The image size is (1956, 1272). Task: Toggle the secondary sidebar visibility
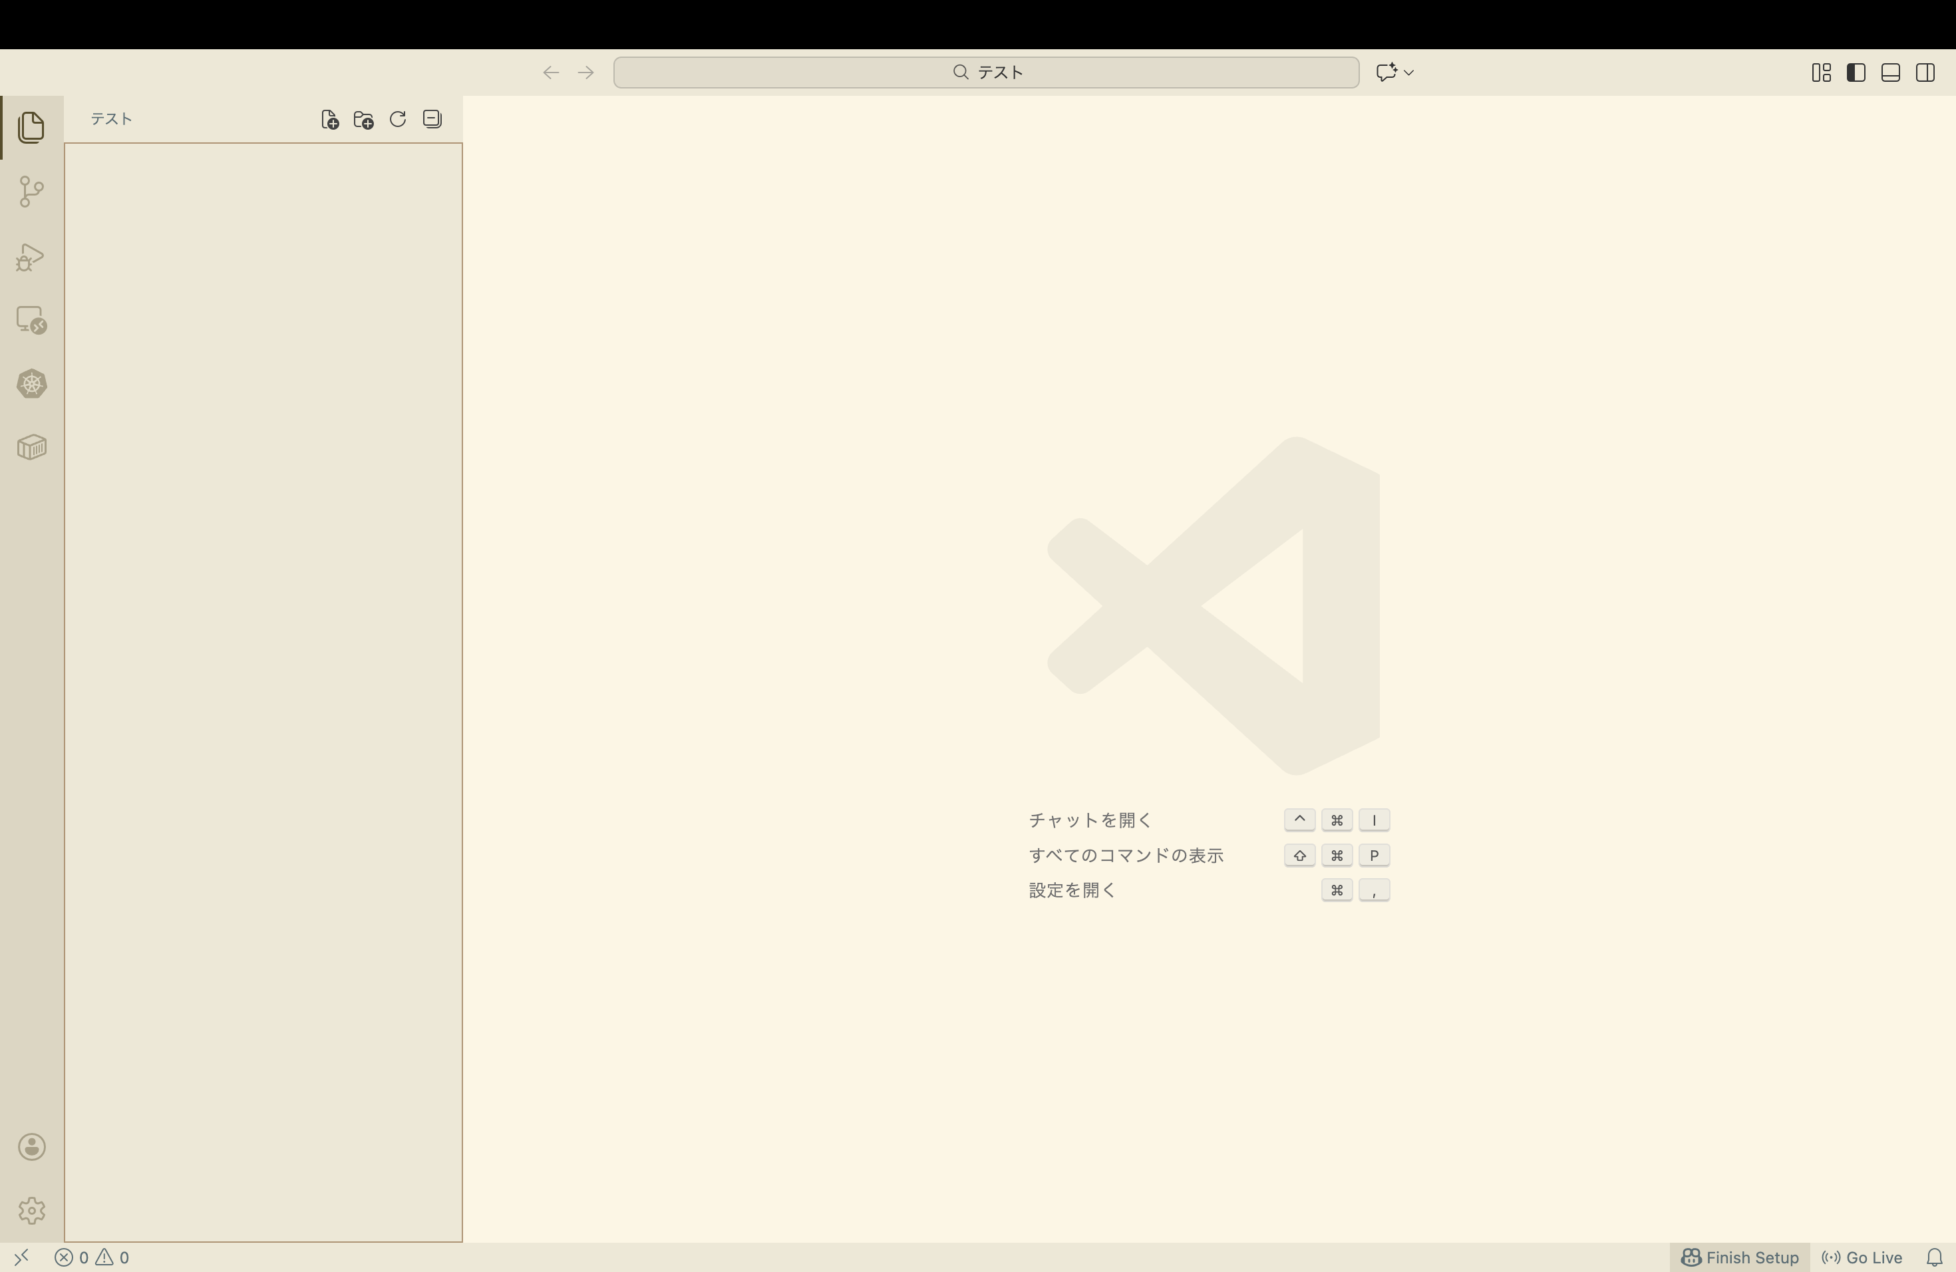[1925, 73]
